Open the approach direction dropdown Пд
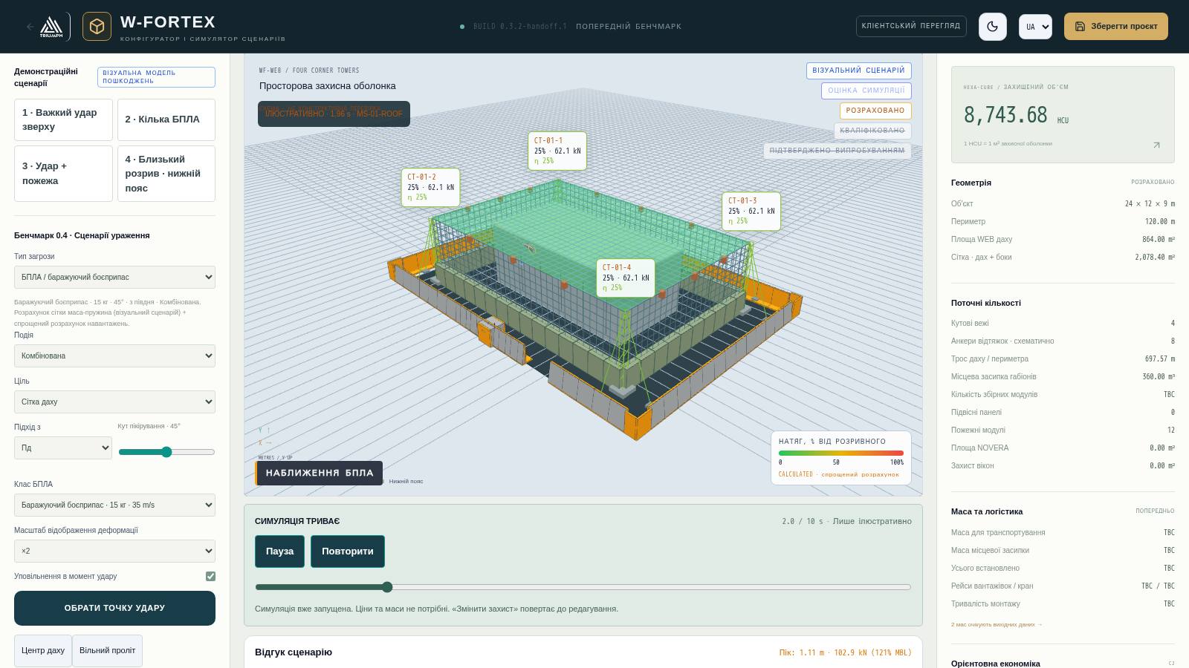This screenshot has height=668, width=1189. pyautogui.click(x=63, y=448)
